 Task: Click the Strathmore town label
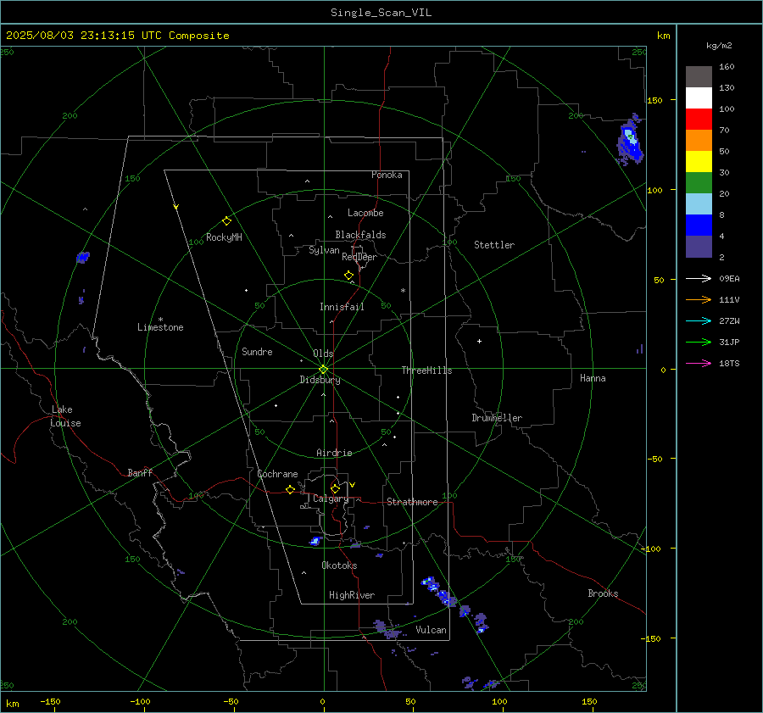coord(412,502)
